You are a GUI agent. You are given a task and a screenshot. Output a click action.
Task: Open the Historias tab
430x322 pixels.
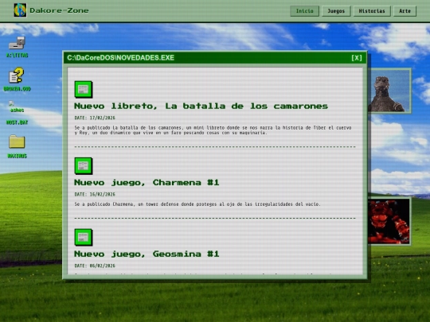tap(372, 11)
